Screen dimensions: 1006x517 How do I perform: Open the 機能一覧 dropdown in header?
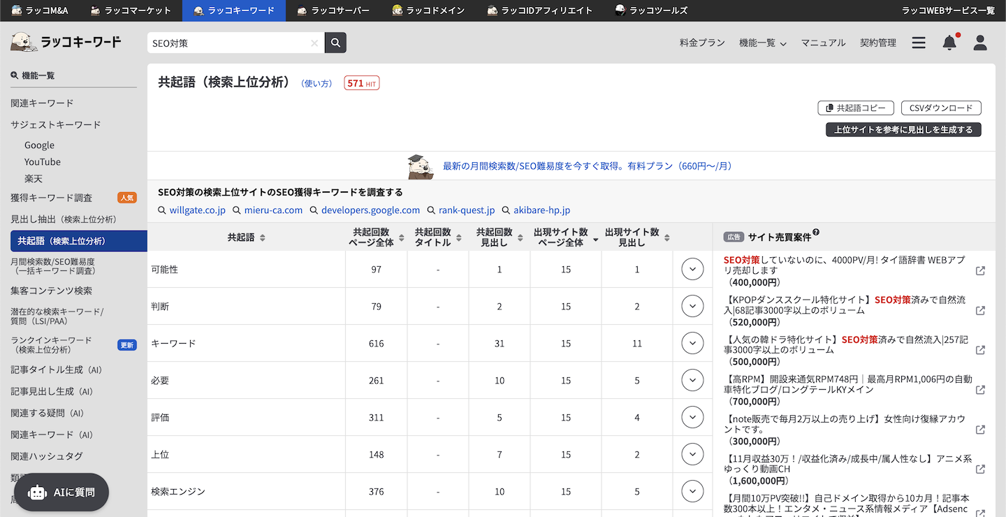(763, 43)
